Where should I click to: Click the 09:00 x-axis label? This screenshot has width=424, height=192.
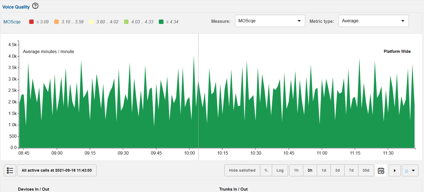(x=57, y=153)
